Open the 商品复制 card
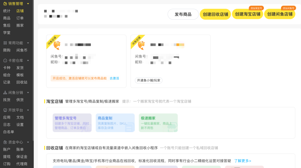 tap(115, 123)
